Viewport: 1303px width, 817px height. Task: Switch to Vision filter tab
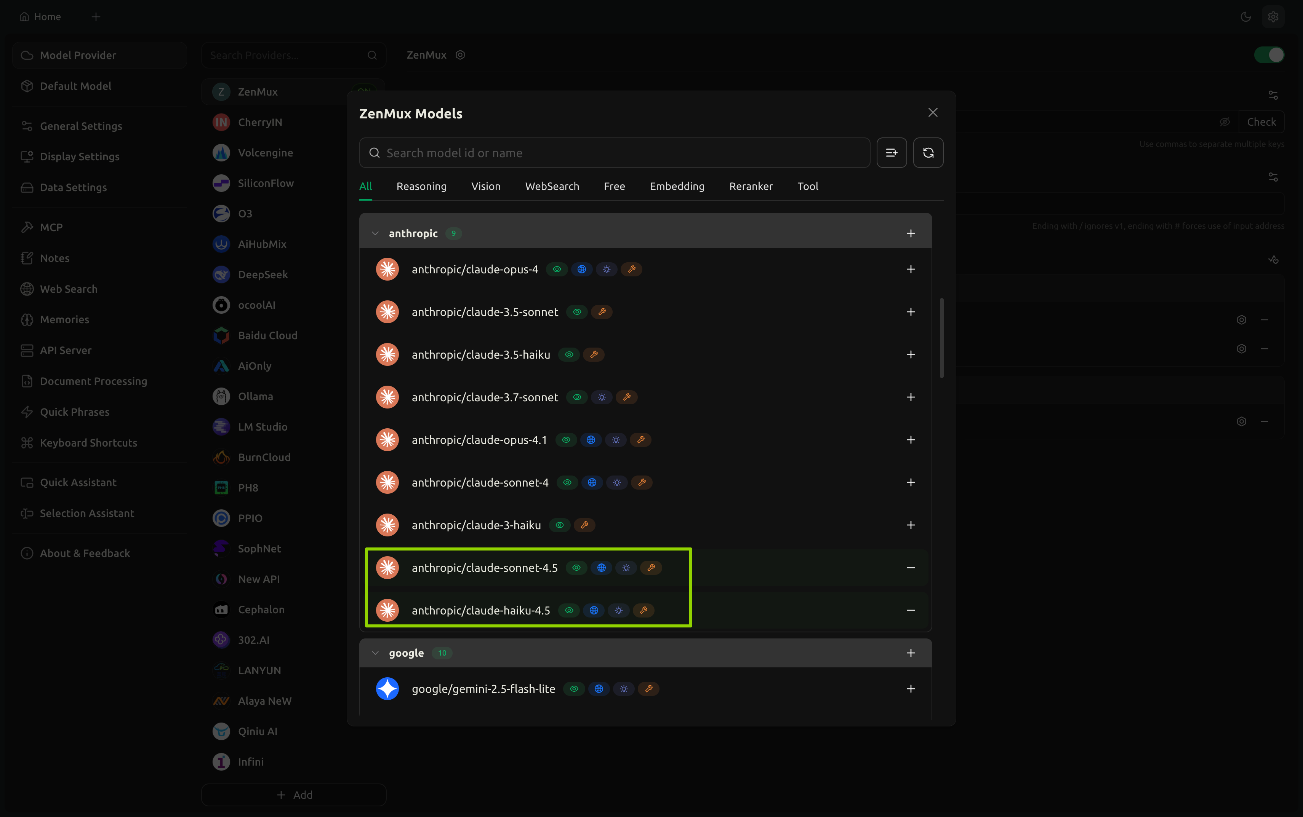pos(485,186)
